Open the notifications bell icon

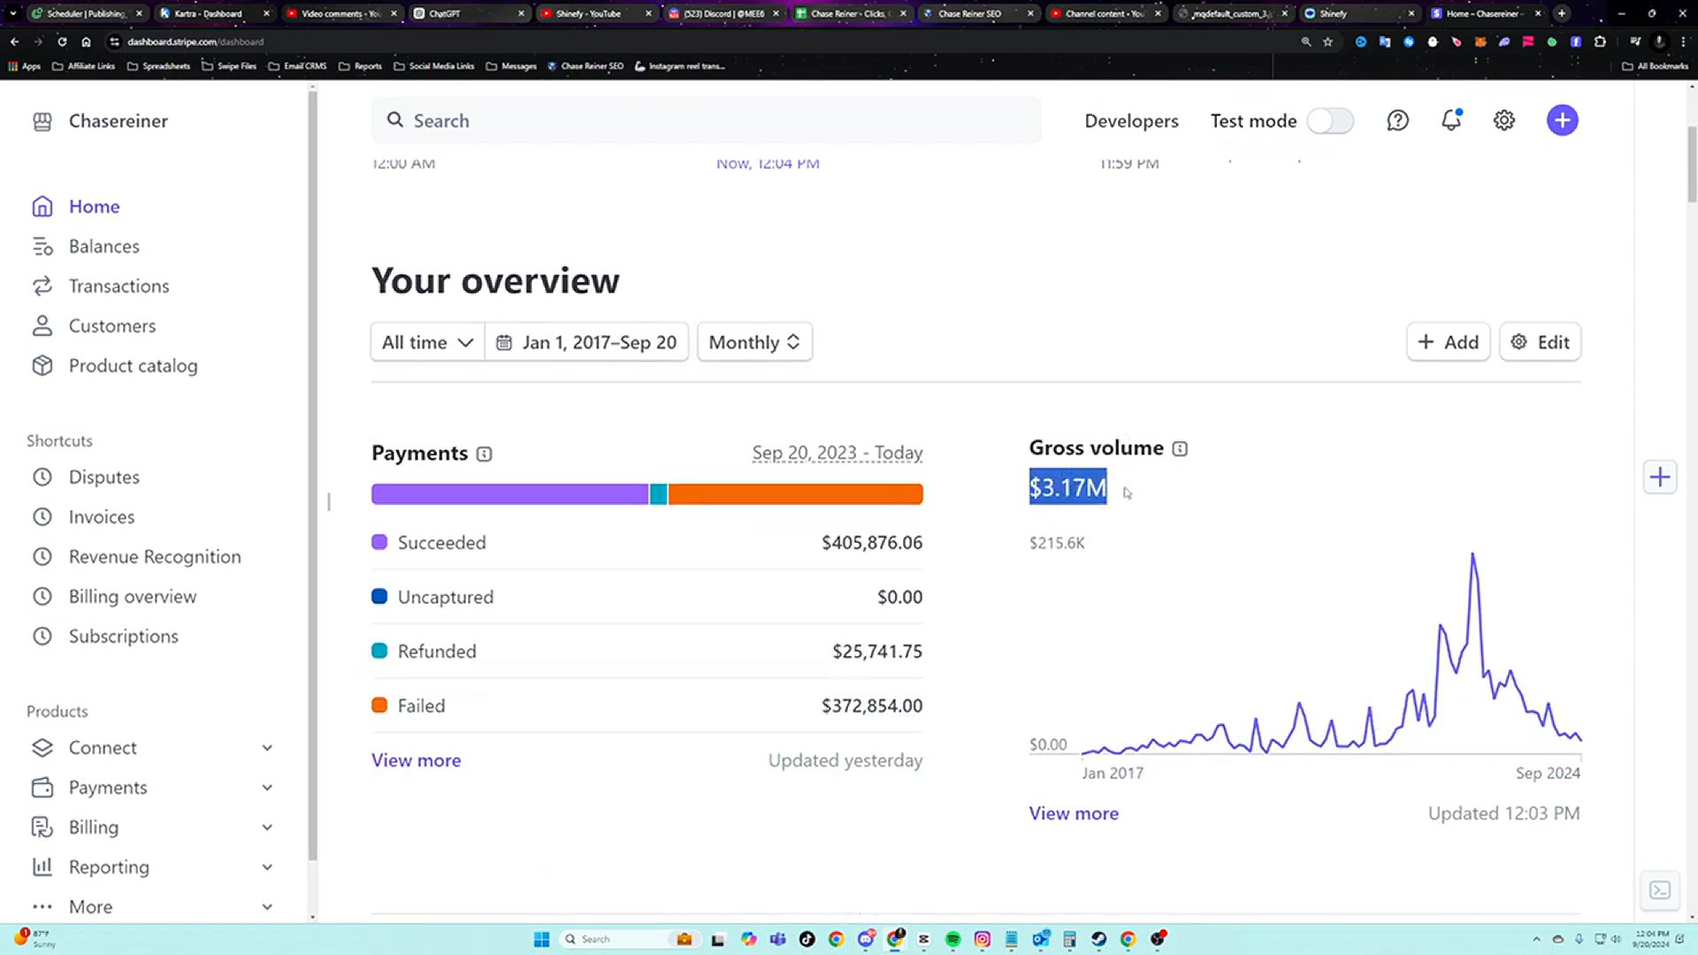[1451, 120]
